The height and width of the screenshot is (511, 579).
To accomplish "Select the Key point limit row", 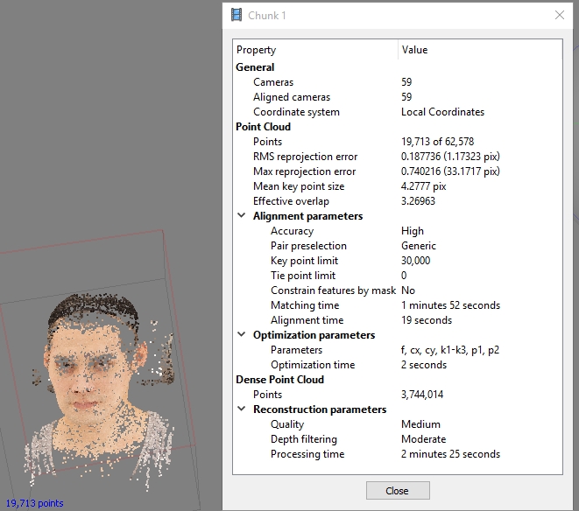I will tap(304, 261).
